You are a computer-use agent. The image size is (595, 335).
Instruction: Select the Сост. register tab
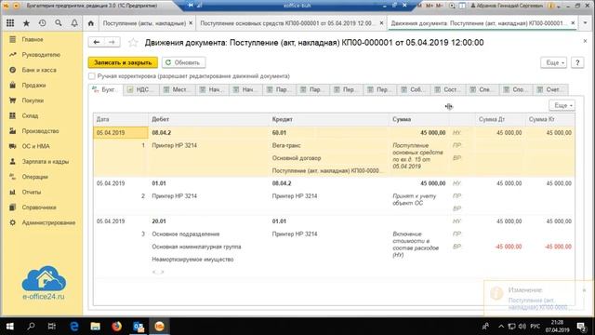(449, 89)
